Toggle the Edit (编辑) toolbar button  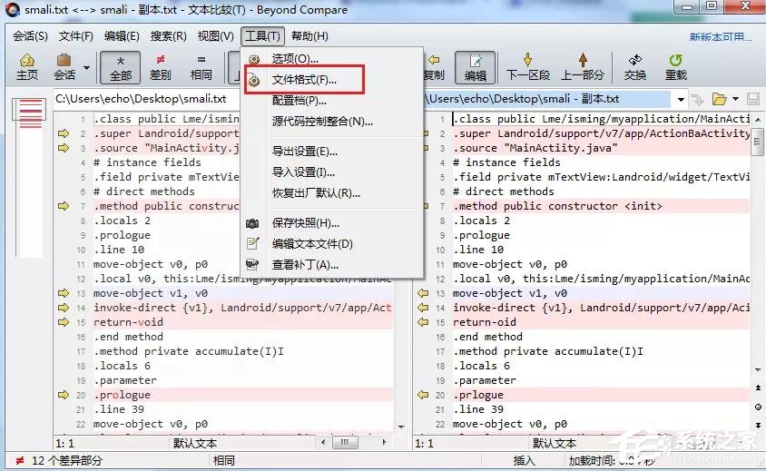476,67
